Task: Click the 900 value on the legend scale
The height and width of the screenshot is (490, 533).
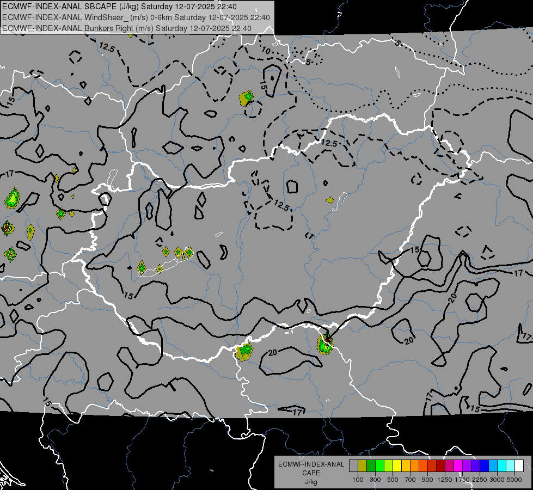Action: pos(427,480)
